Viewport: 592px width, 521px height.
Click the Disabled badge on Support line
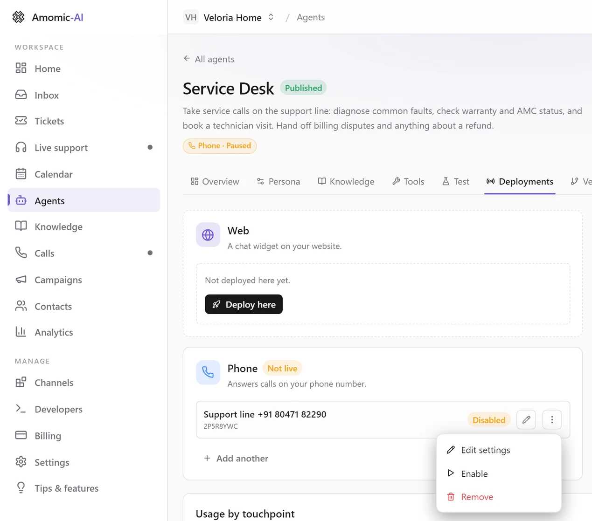489,420
